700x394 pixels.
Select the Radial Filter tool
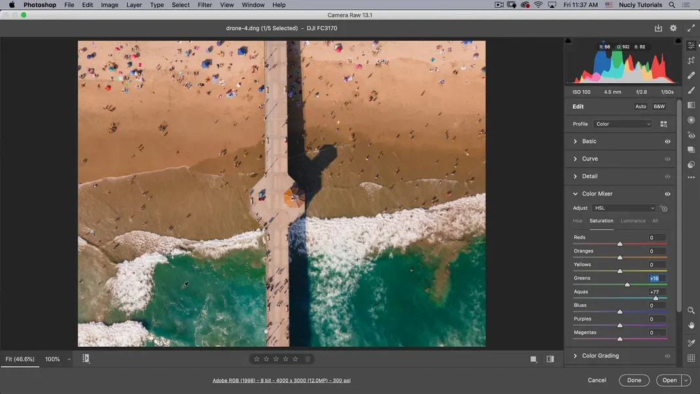691,120
